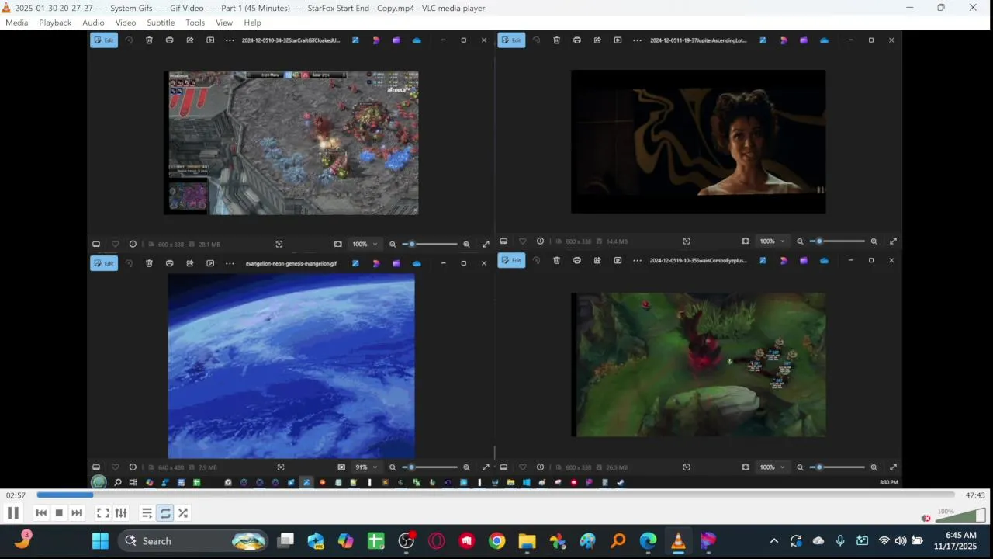Stop playback with the stop button
Image resolution: width=993 pixels, height=559 pixels.
[x=59, y=512]
